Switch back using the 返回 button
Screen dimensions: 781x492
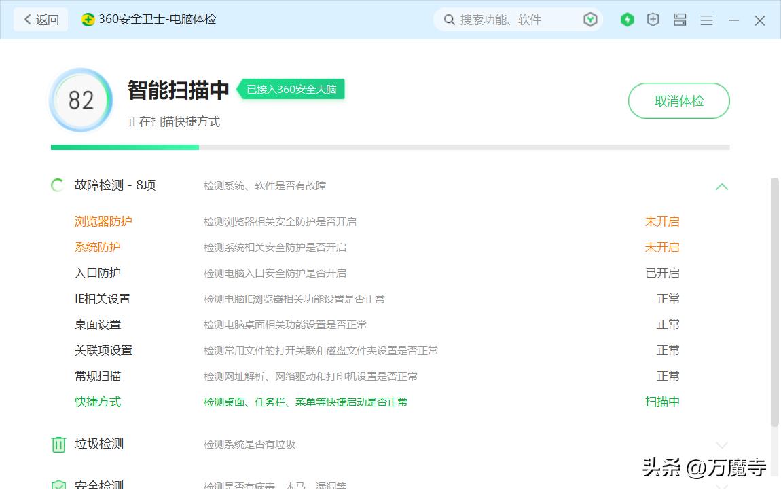[40, 20]
